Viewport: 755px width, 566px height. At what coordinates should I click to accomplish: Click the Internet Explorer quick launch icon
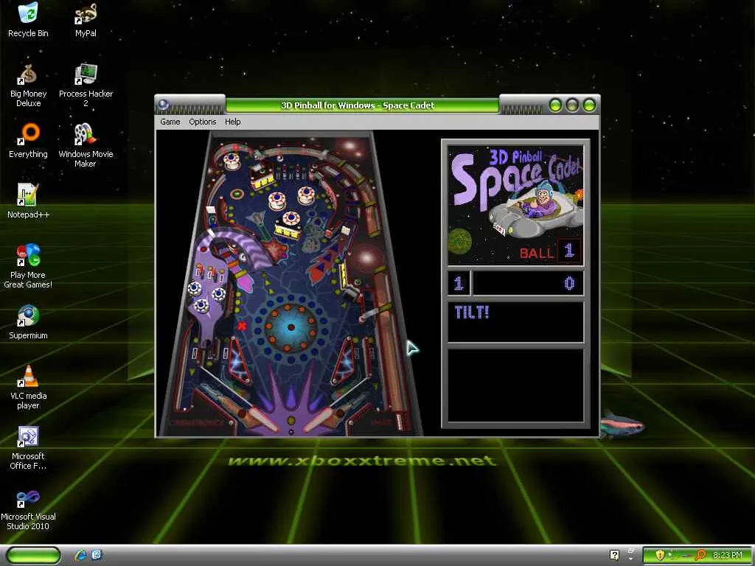(x=80, y=555)
